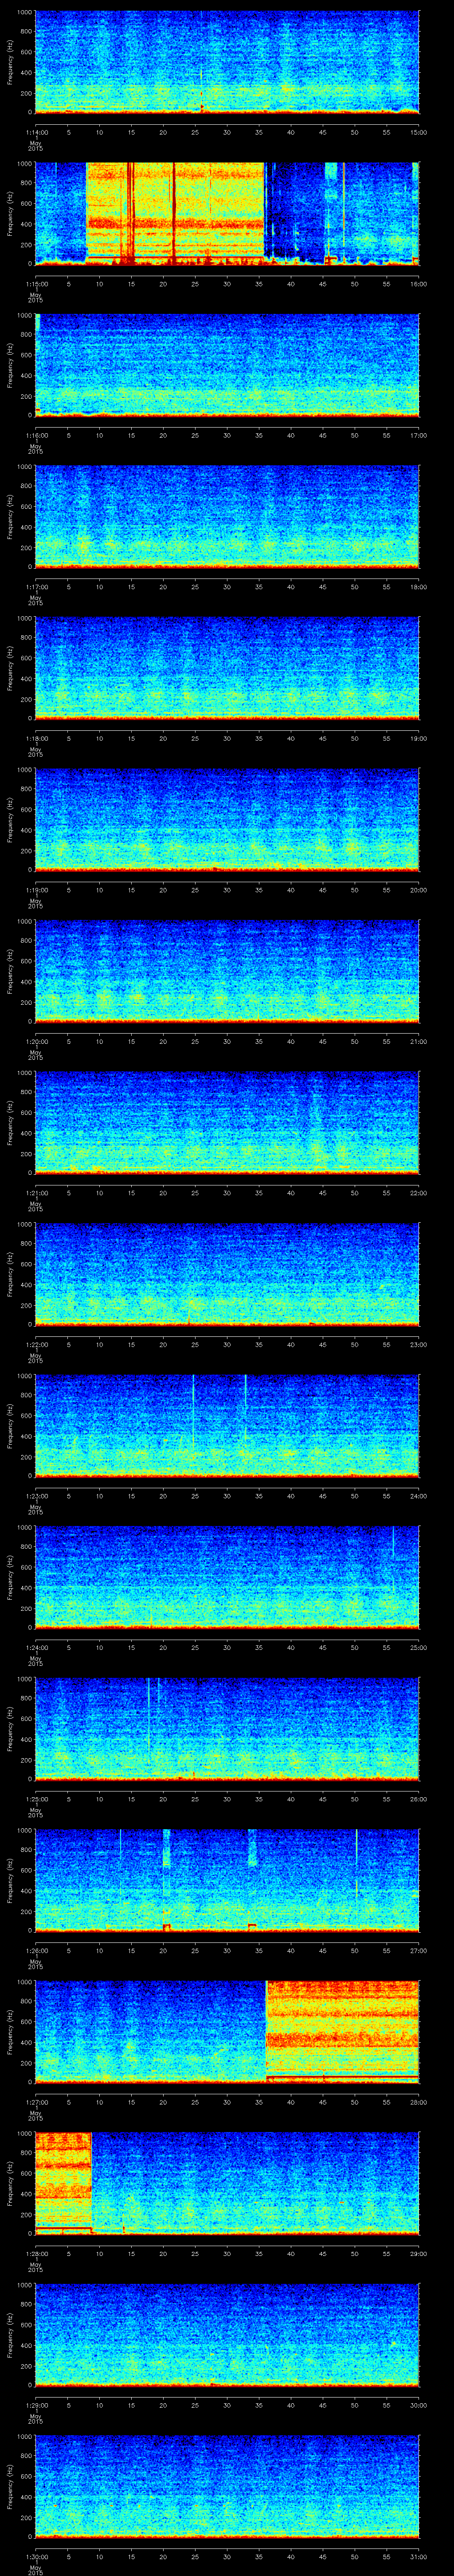Click the '21:00' end time label
Image resolution: width=454 pixels, height=2576 pixels.
coord(419,1041)
